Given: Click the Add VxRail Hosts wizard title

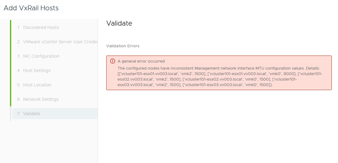Looking at the screenshot, I should coord(31,8).
